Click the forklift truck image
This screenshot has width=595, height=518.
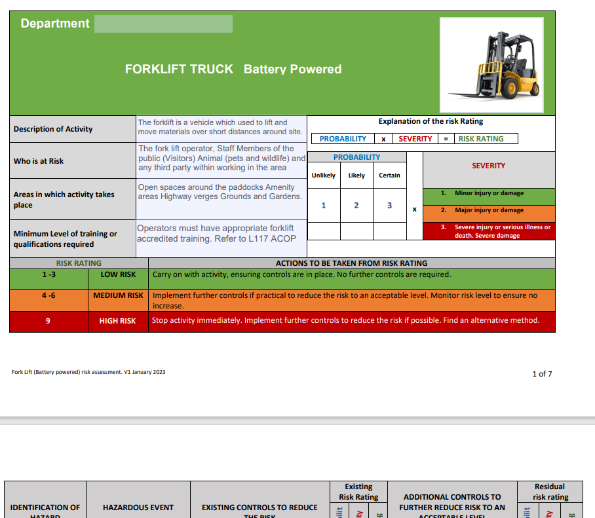(x=491, y=64)
